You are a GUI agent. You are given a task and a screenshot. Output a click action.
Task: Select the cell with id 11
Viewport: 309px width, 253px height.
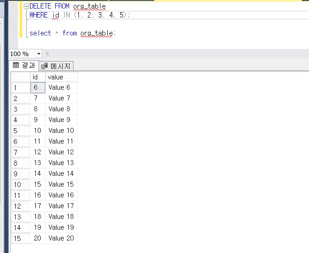pos(38,141)
